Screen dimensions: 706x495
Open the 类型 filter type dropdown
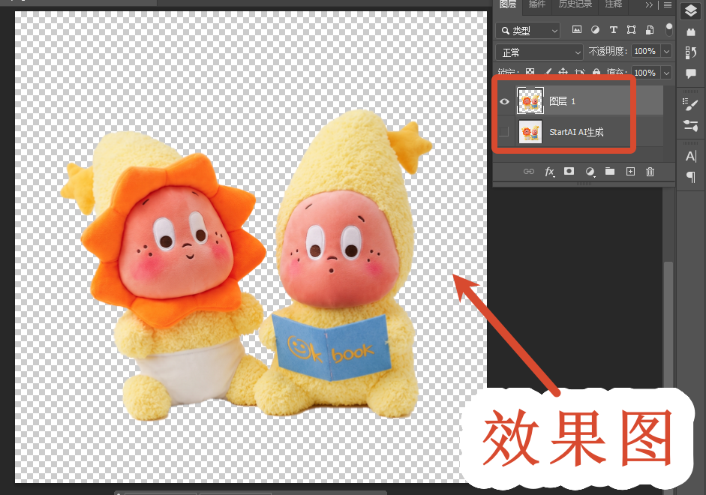[x=528, y=31]
